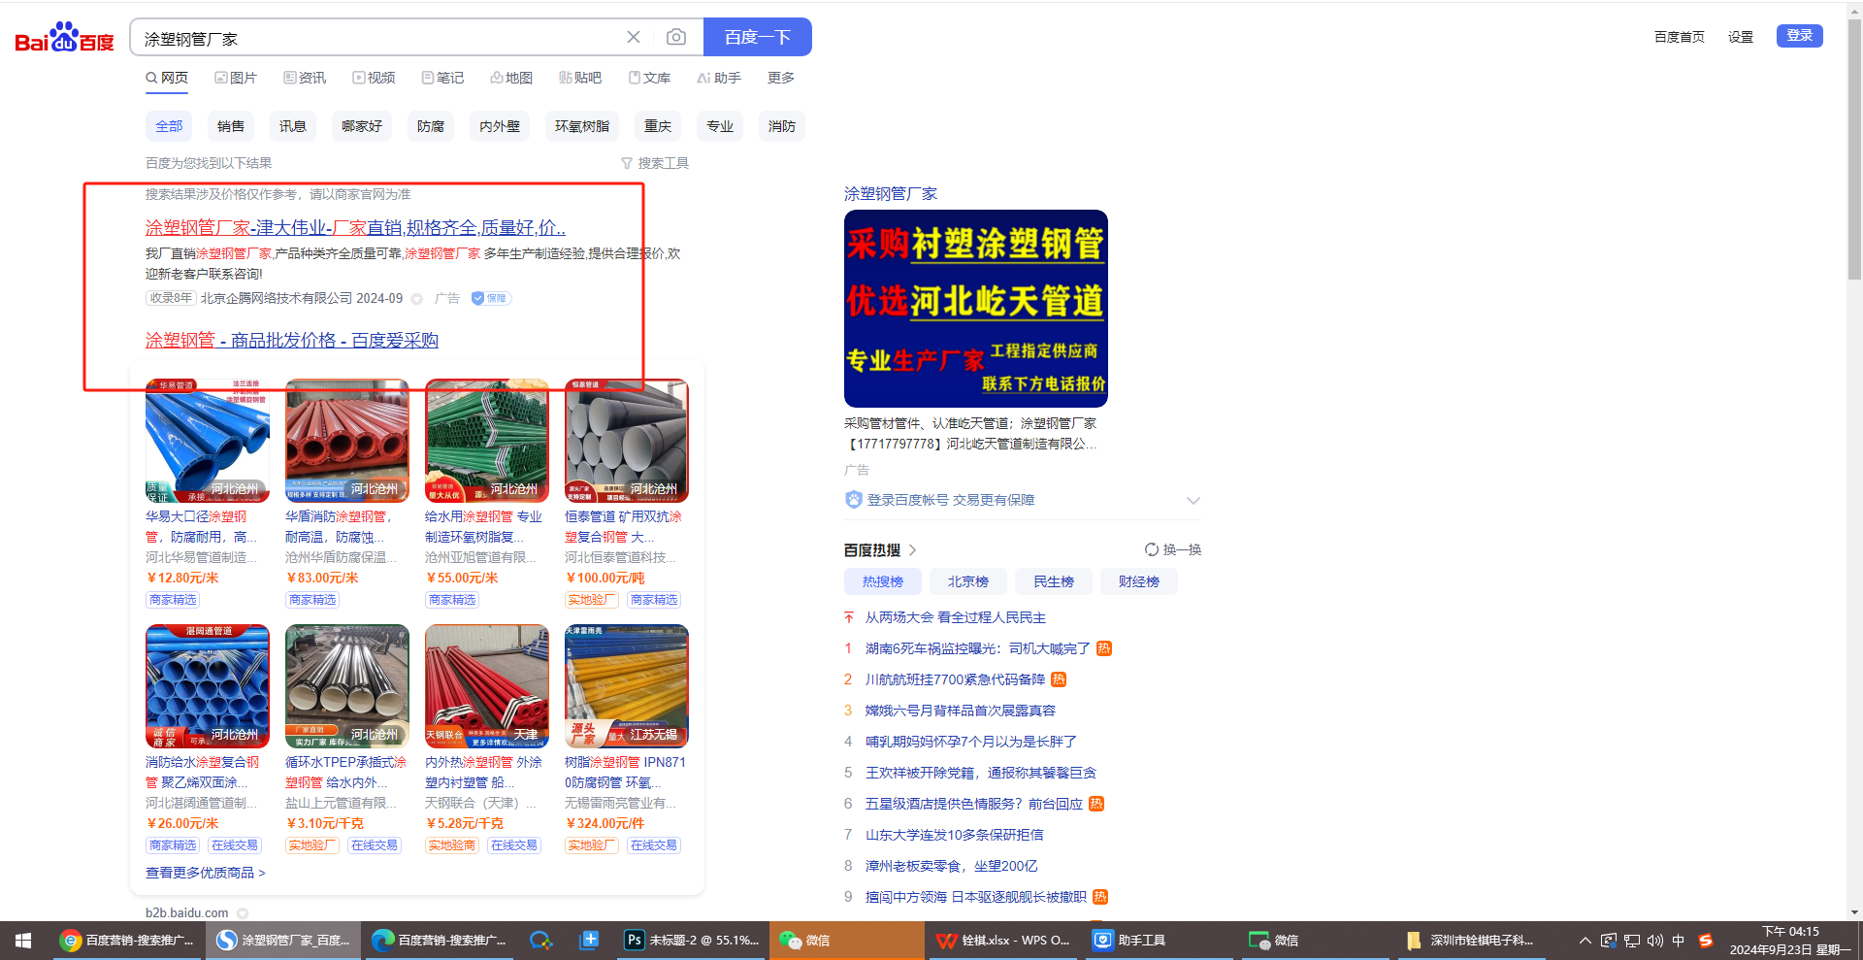
Task: Open the 设置 menu at top right
Action: click(1741, 37)
